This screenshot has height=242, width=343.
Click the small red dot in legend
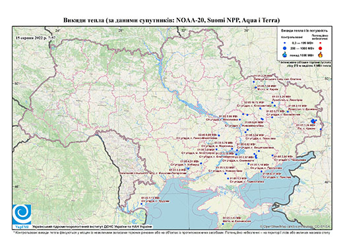pyautogui.click(x=320, y=43)
